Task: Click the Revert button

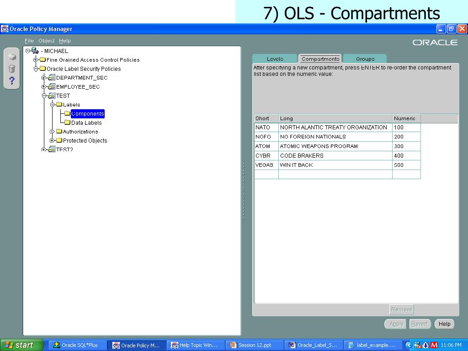Action: (420, 324)
